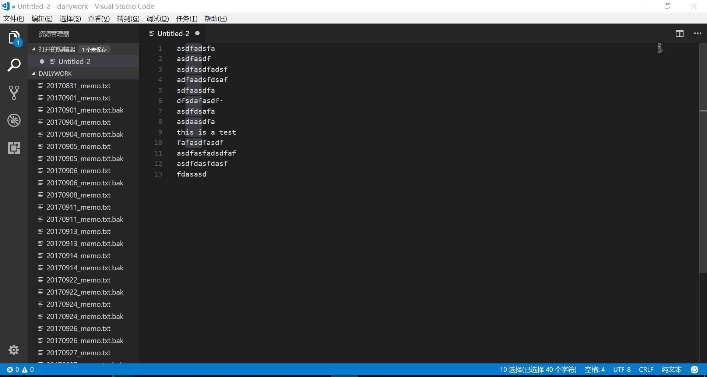The image size is (707, 377).
Task: Open the Debug view icon
Action: tap(14, 120)
